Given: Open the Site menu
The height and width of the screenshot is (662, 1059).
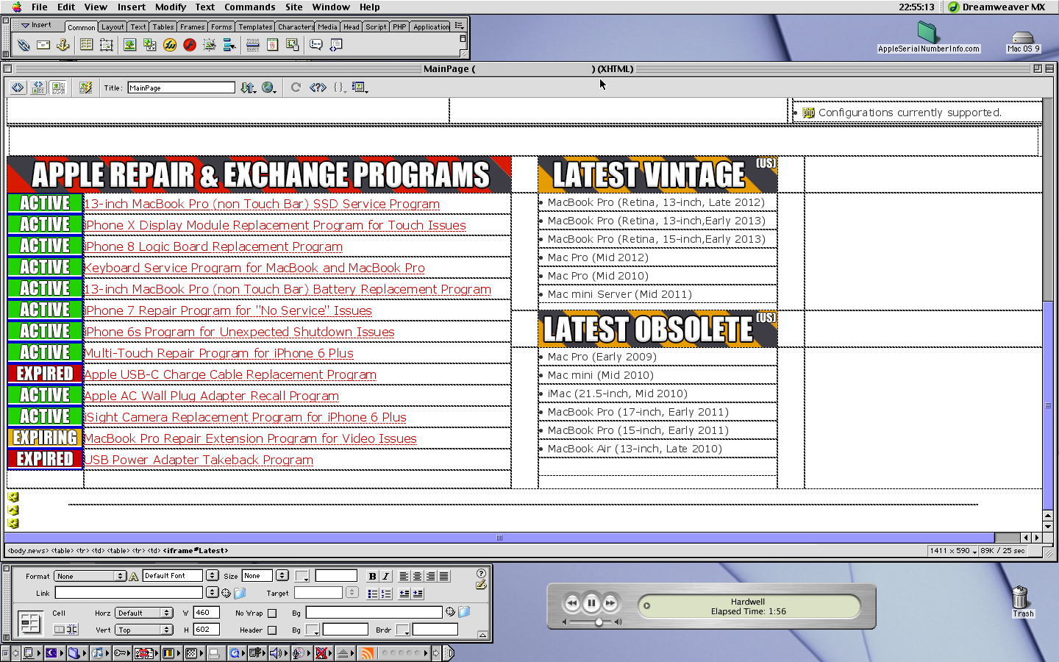Looking at the screenshot, I should coord(293,7).
